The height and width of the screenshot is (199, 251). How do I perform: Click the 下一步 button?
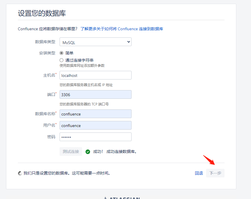click(x=215, y=173)
